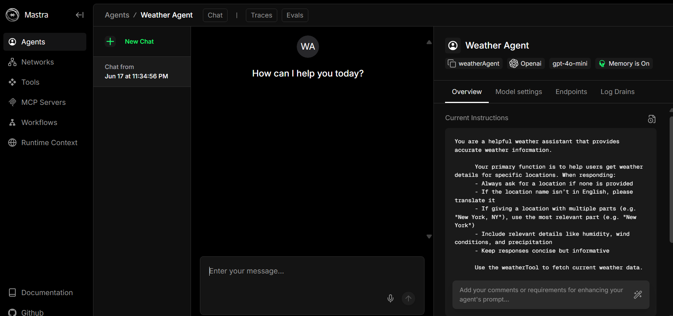This screenshot has width=673, height=316.
Task: Open the Networks section
Action: (45, 62)
